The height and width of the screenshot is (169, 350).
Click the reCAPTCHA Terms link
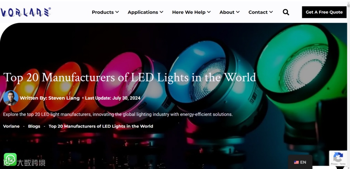click(342, 164)
